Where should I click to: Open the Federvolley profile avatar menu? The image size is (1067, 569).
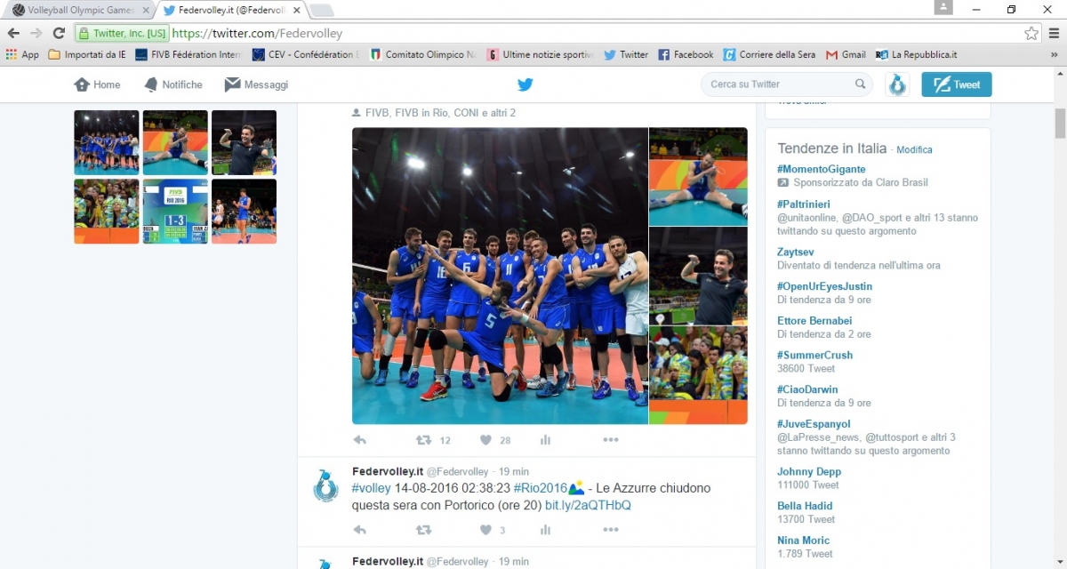pyautogui.click(x=897, y=84)
